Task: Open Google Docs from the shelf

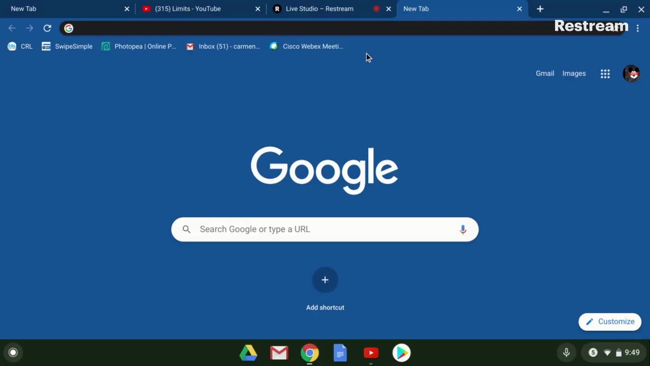Action: [340, 353]
